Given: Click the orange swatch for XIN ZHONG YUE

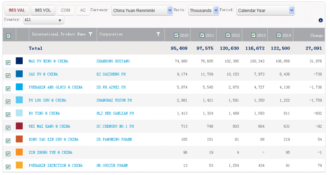Looking at the screenshot, I should click(x=19, y=152).
